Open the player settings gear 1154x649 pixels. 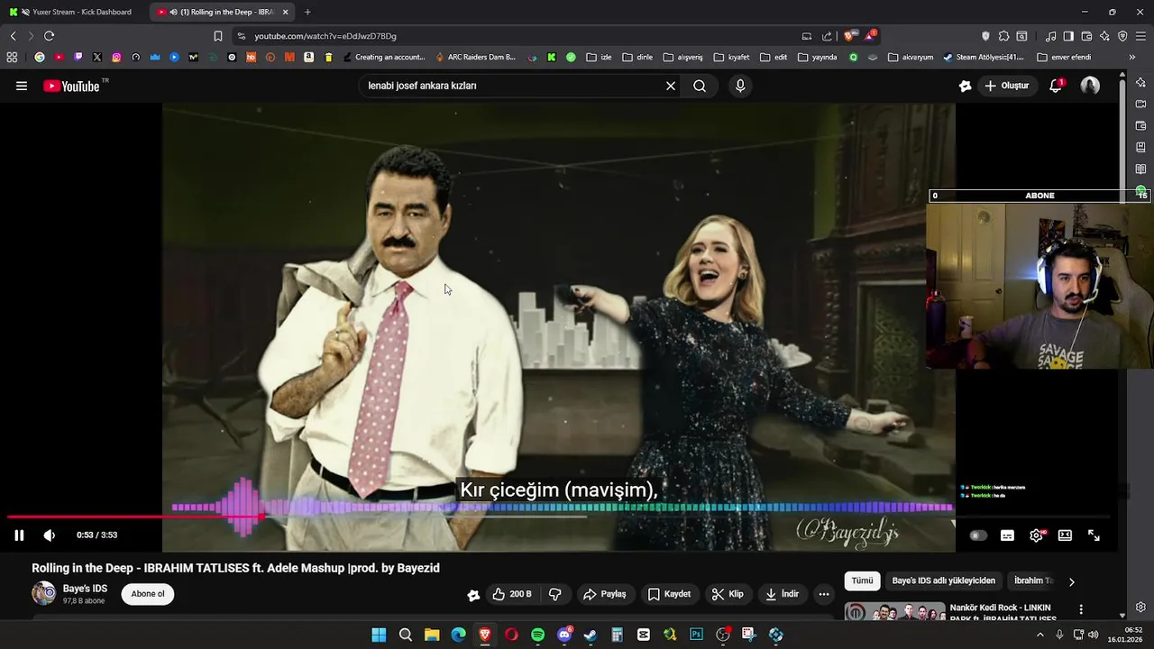coord(1037,535)
